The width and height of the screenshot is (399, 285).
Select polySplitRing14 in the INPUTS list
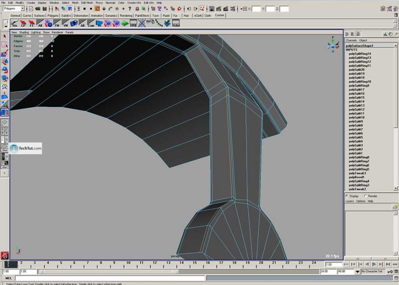360,54
